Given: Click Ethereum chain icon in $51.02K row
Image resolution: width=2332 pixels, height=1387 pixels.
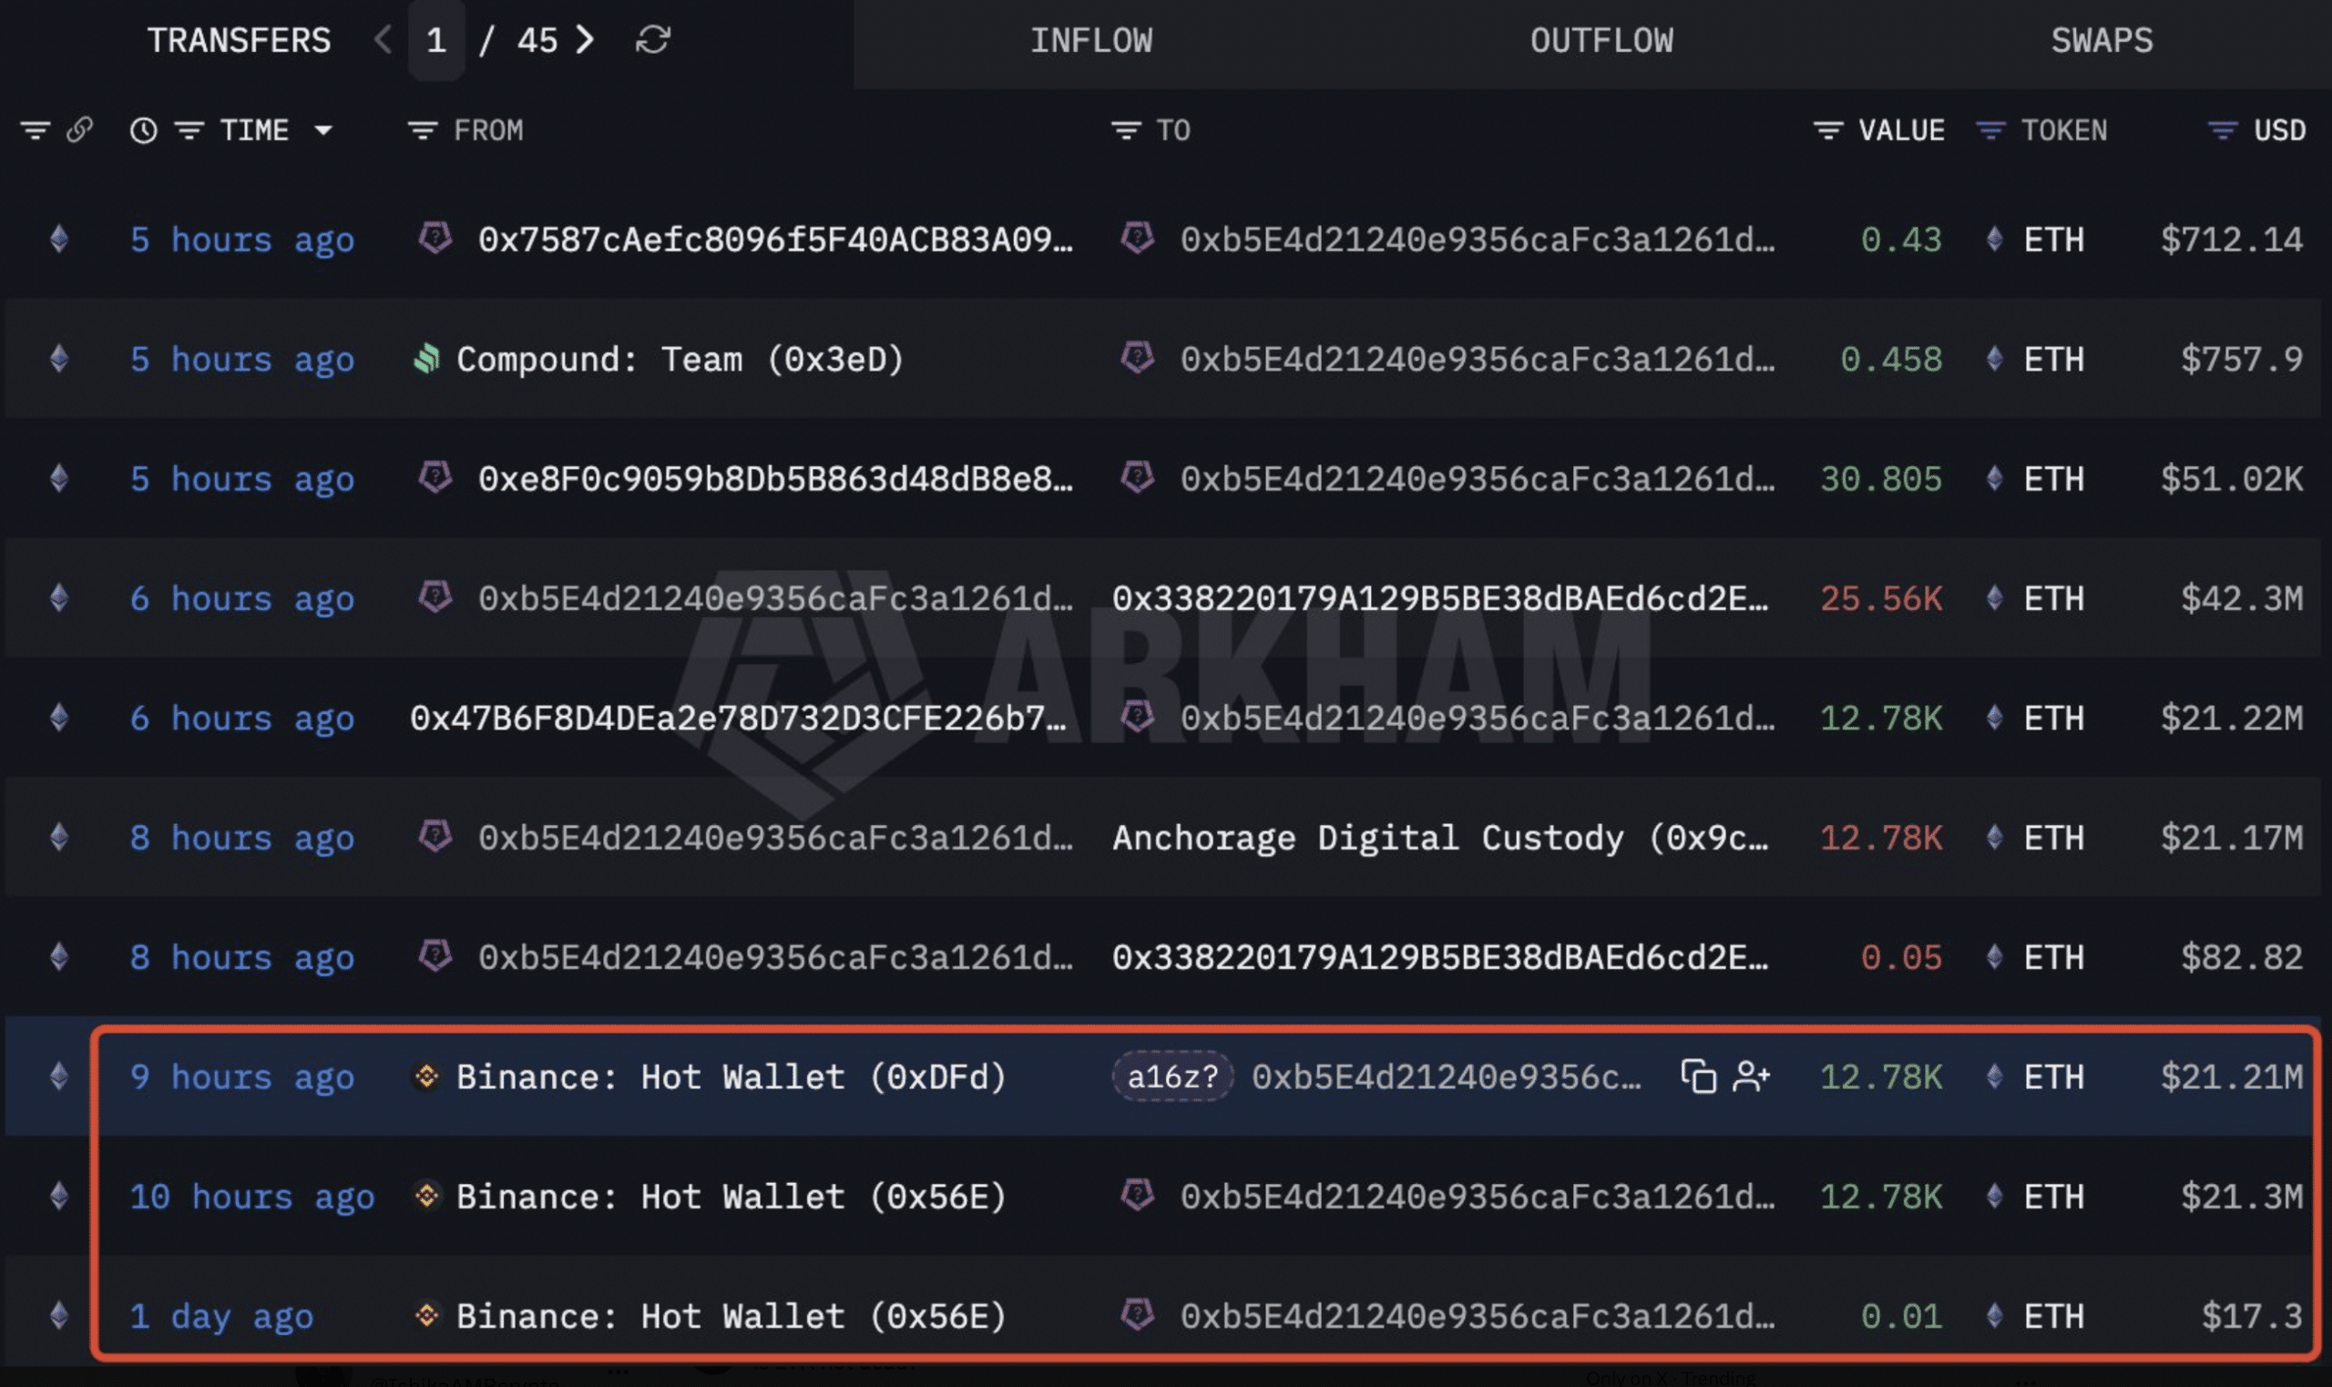Looking at the screenshot, I should coord(59,478).
